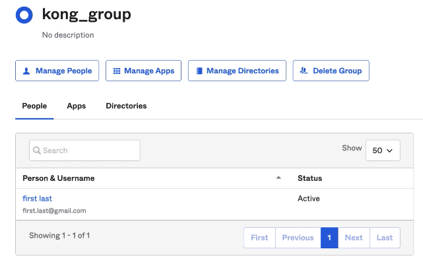Viewport: 423px width, 276px height.
Task: Open the first last user profile
Action: [37, 198]
